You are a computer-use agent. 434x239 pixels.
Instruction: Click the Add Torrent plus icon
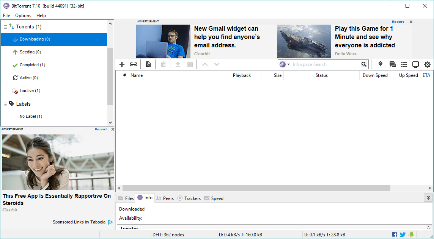pyautogui.click(x=122, y=65)
